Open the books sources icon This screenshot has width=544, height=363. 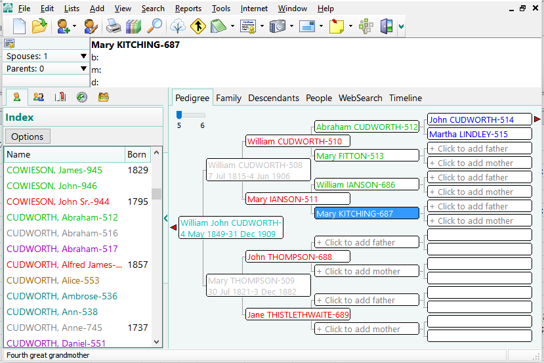point(134,26)
